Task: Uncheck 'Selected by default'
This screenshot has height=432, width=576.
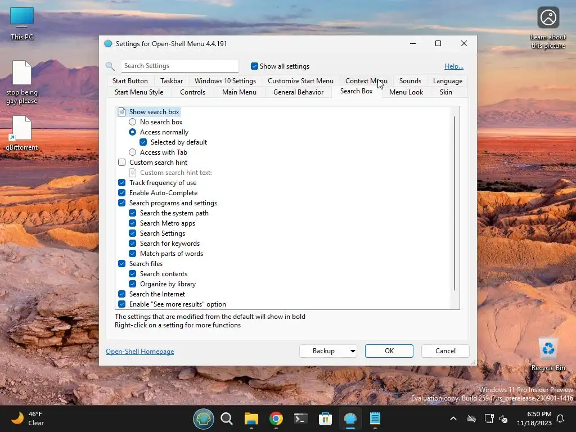Action: [143, 142]
